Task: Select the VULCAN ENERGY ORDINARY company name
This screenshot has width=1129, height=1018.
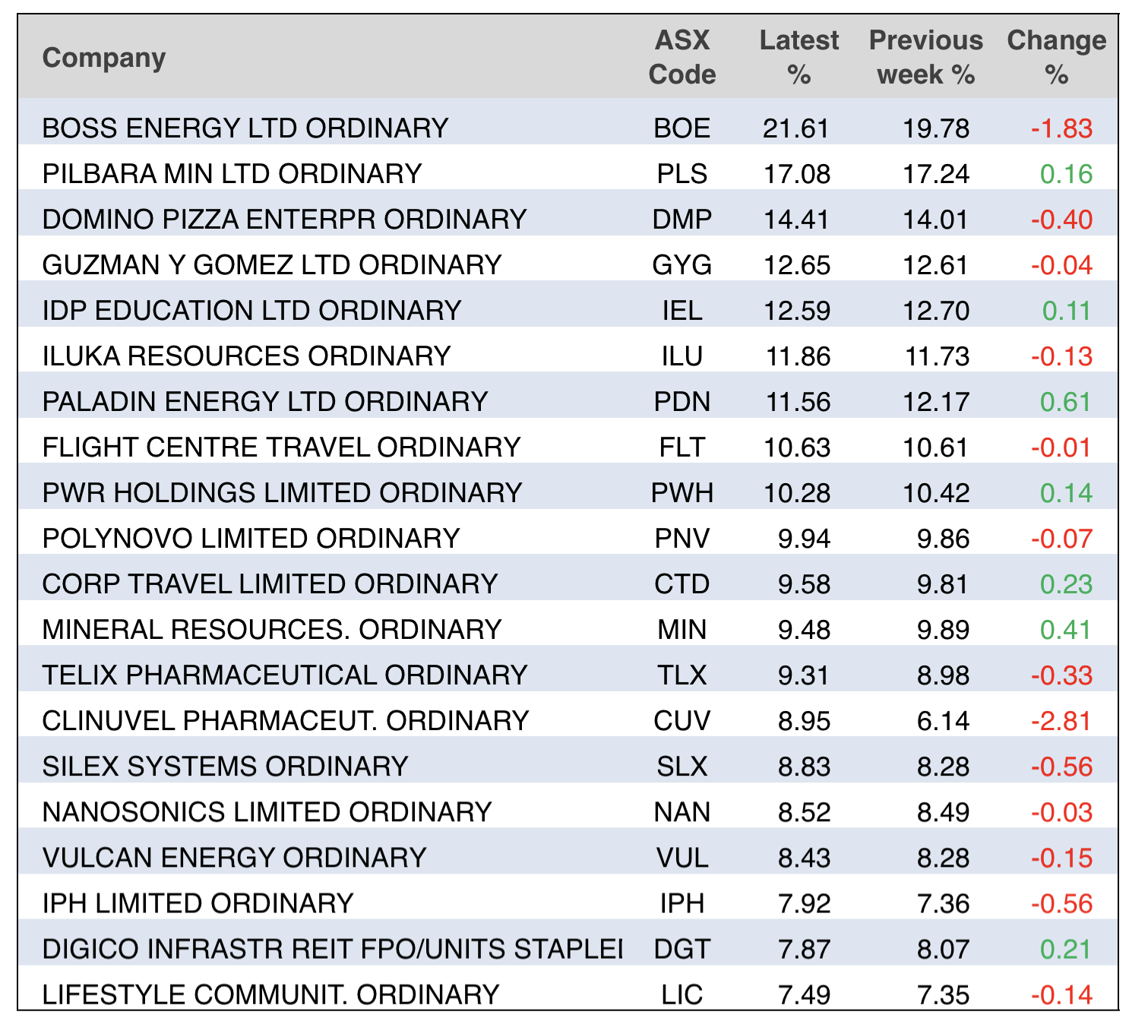Action: 234,858
